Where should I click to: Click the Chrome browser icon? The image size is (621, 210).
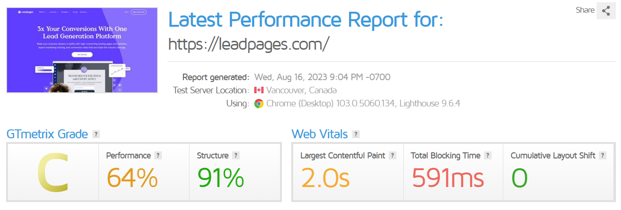[x=258, y=104]
